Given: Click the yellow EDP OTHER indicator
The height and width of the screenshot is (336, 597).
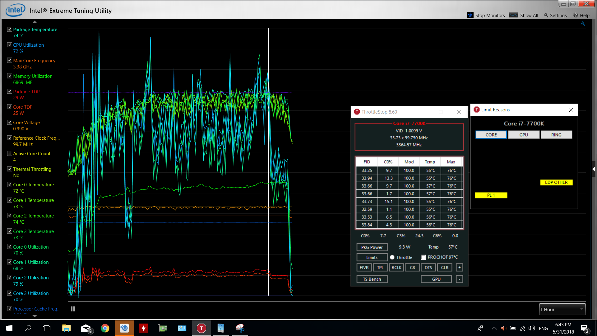Looking at the screenshot, I should point(556,182).
